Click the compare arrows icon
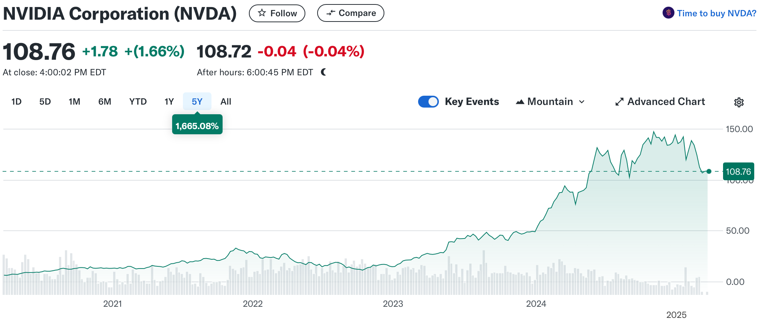Screen dimensions: 762x319 (x=331, y=13)
